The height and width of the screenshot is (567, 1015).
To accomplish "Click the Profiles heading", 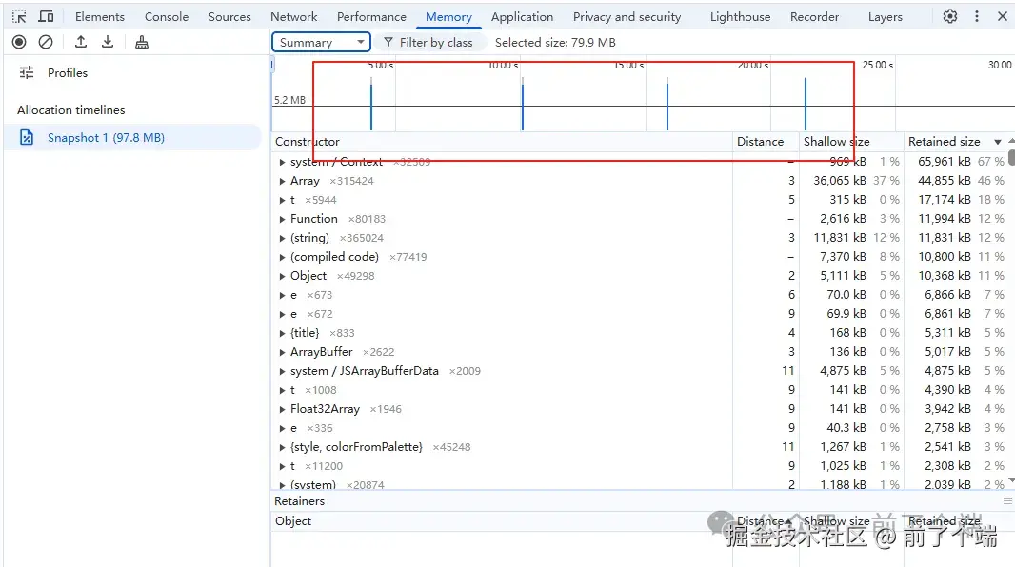I will coord(68,72).
